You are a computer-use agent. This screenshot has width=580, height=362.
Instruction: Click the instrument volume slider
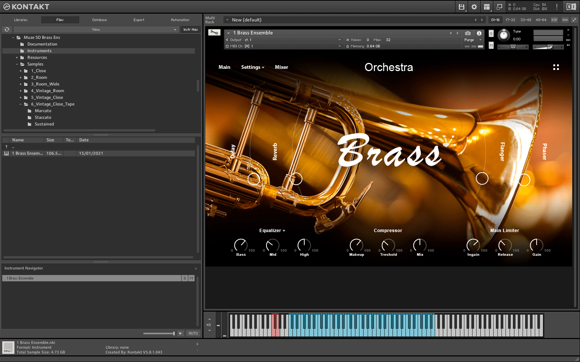point(548,47)
